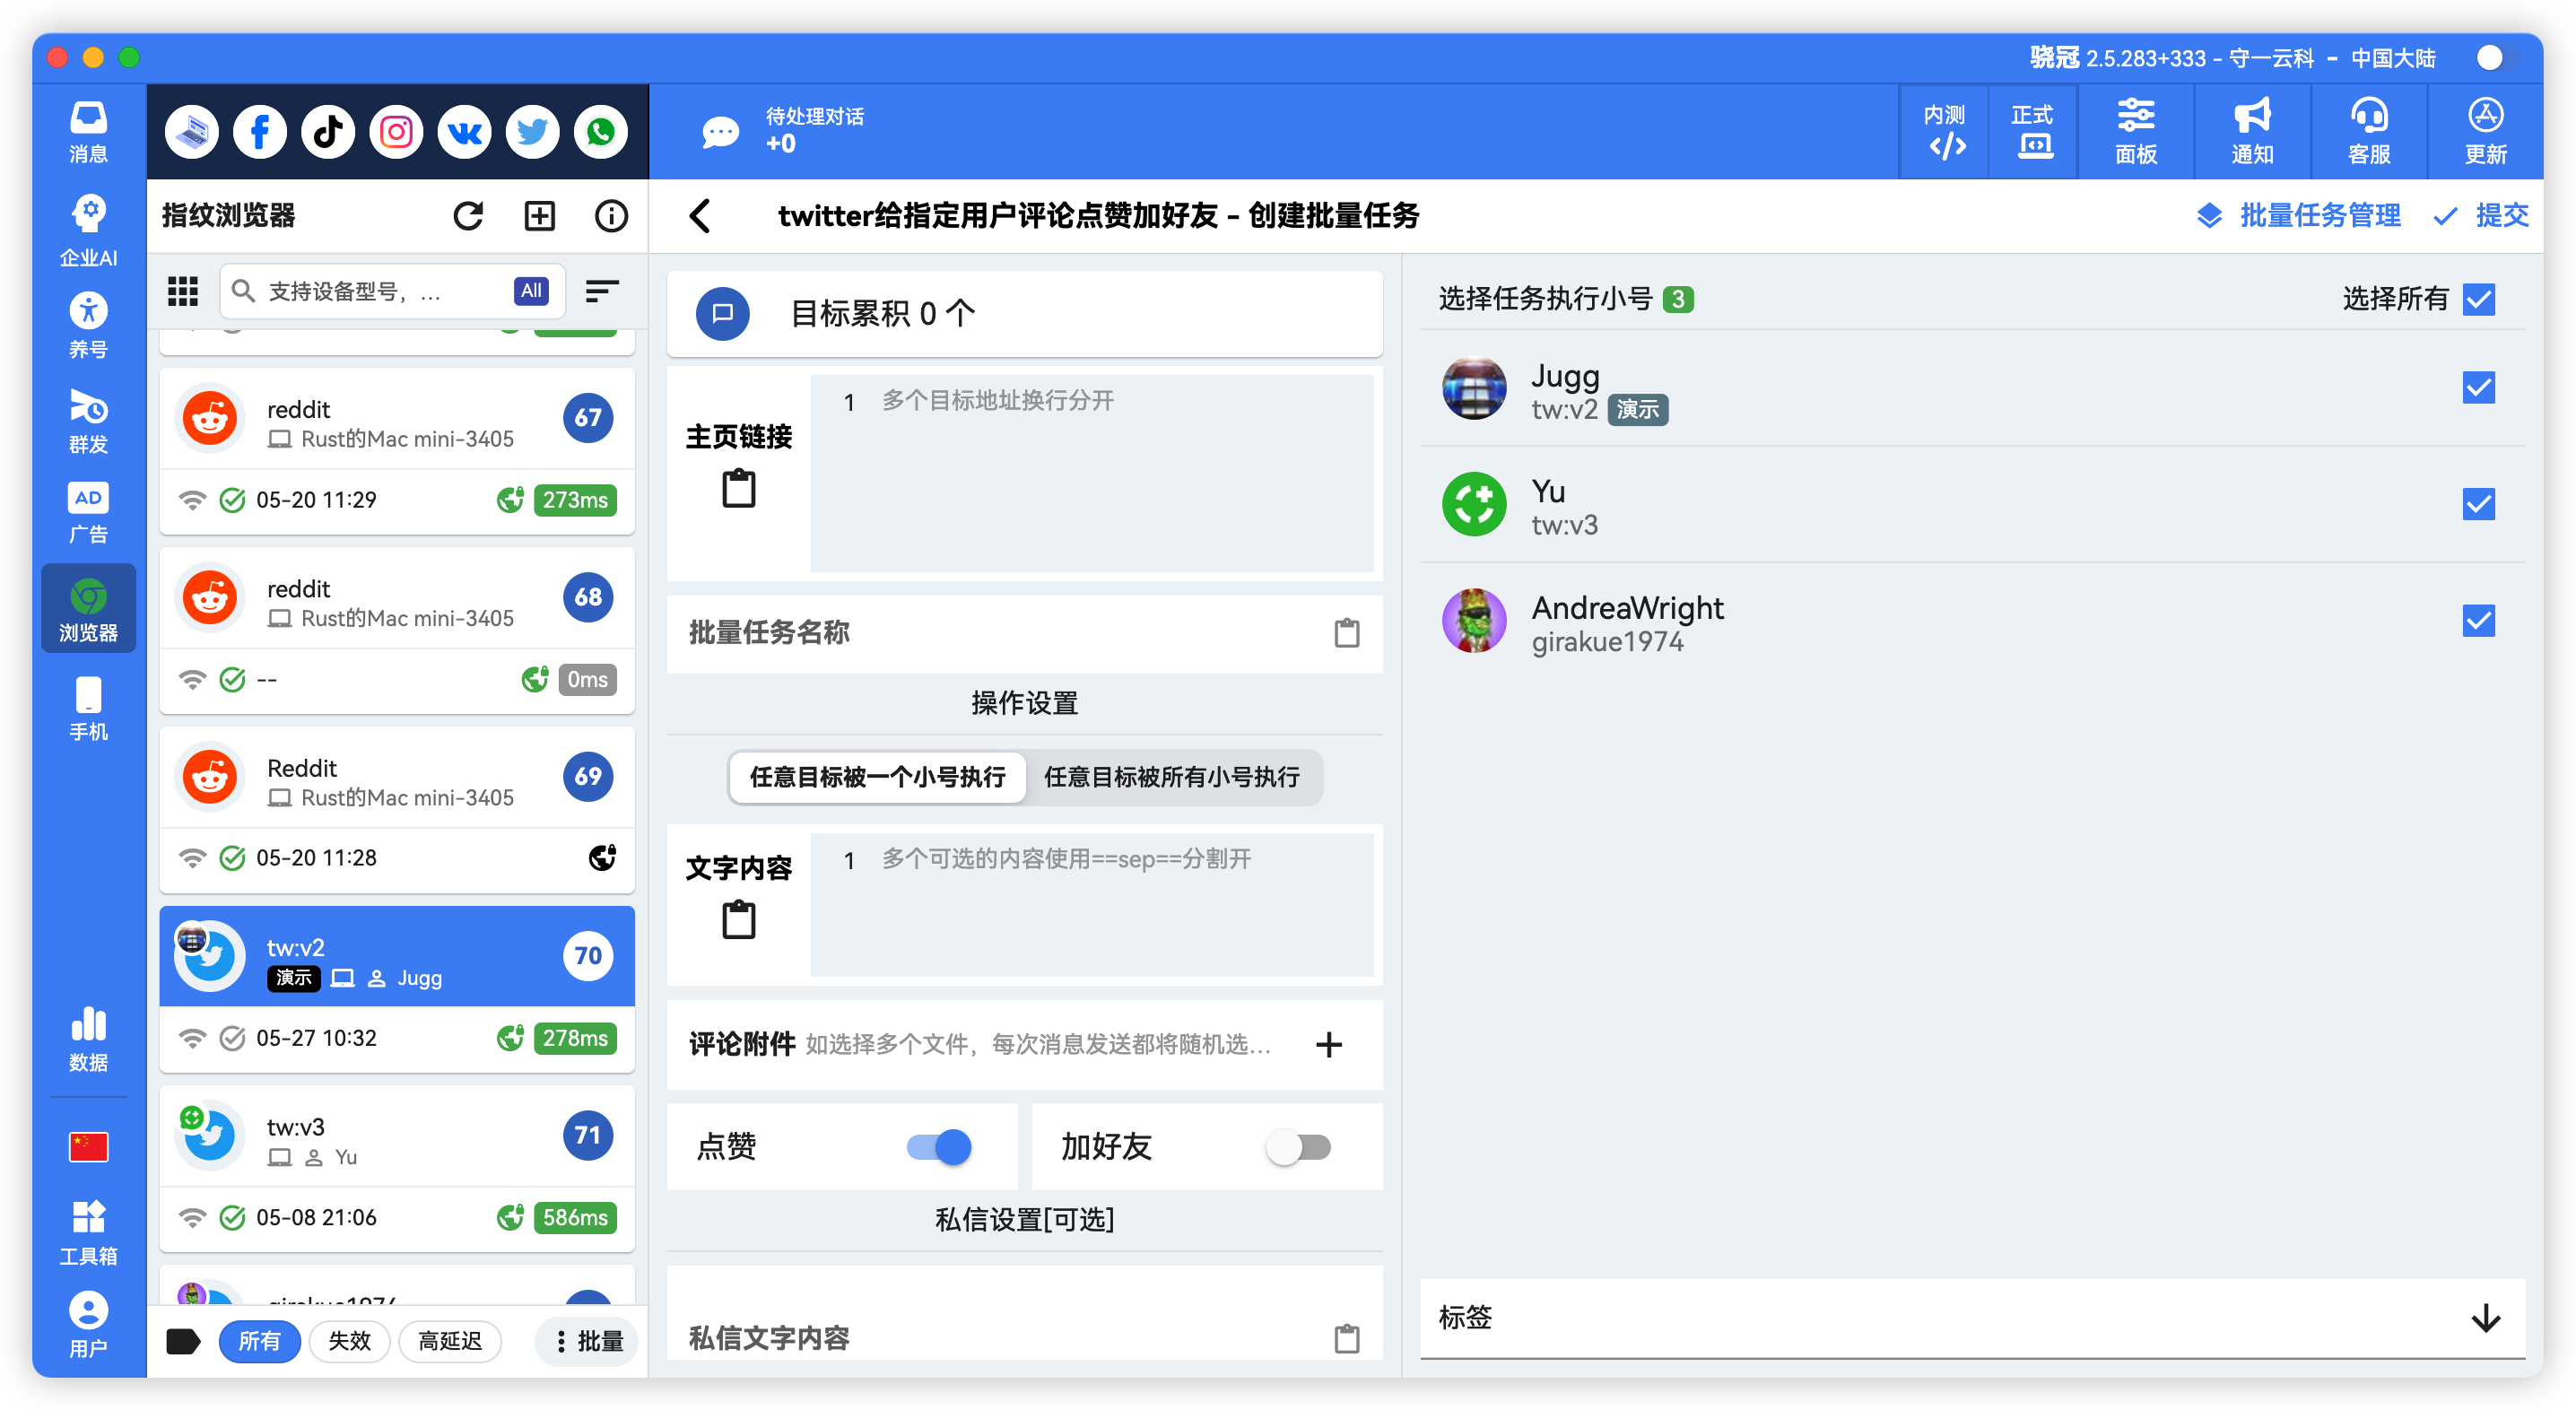Image resolution: width=2576 pixels, height=1410 pixels.
Task: Click the black tag filter icon
Action: click(x=183, y=1340)
